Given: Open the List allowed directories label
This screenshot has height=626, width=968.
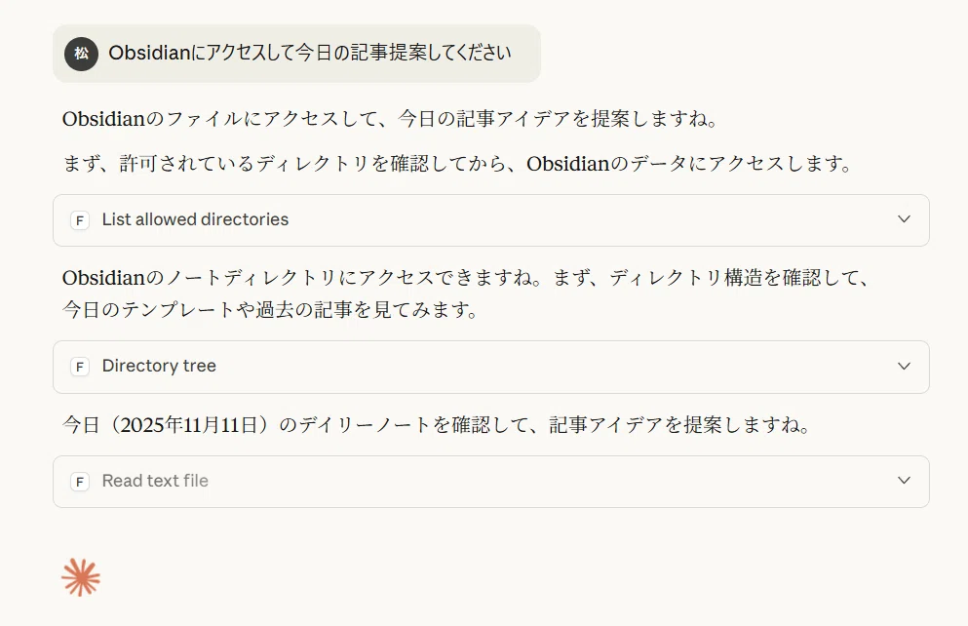Looking at the screenshot, I should tap(195, 219).
